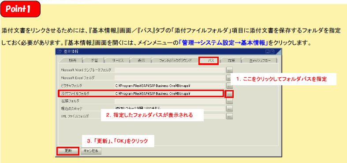The image size is (347, 163).
Task: Browse for the 拡張フォルダ path
Action: pos(229,101)
